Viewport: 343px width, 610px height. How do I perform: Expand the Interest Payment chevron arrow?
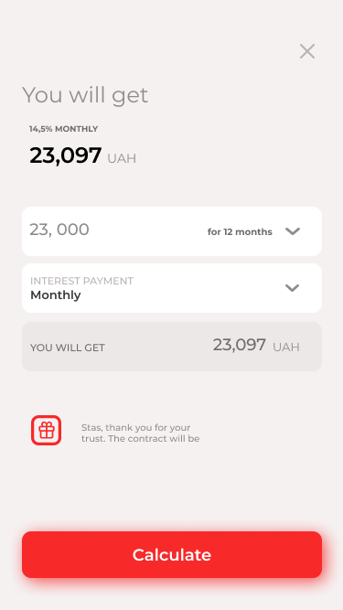coord(292,288)
